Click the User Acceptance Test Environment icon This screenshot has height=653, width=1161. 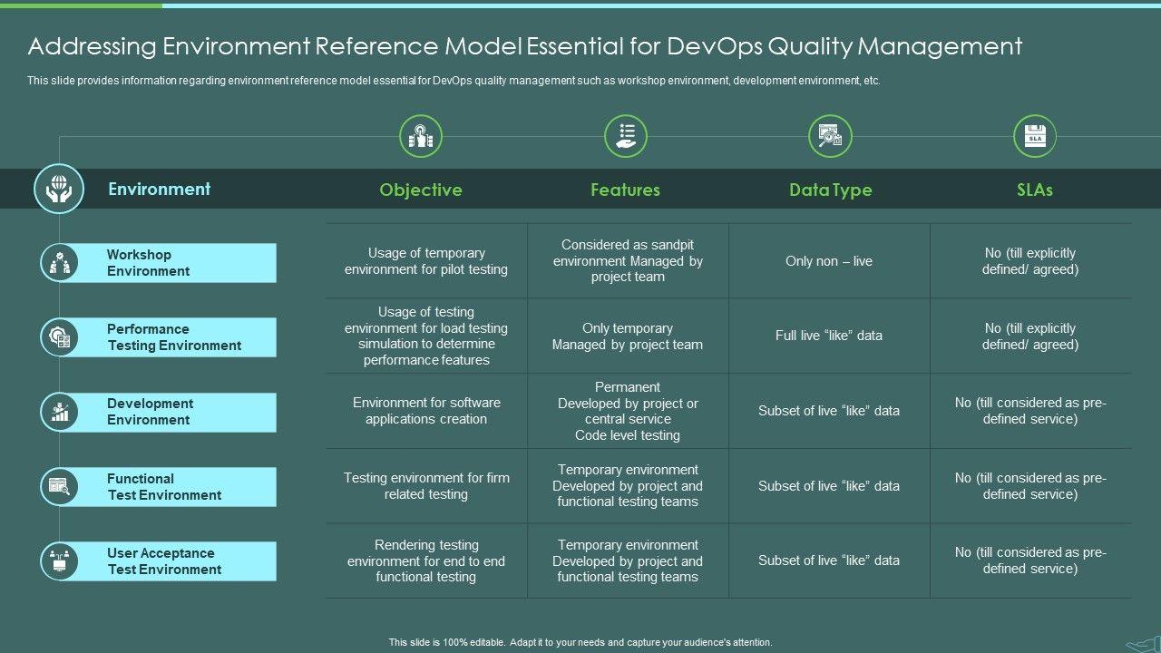(x=60, y=561)
